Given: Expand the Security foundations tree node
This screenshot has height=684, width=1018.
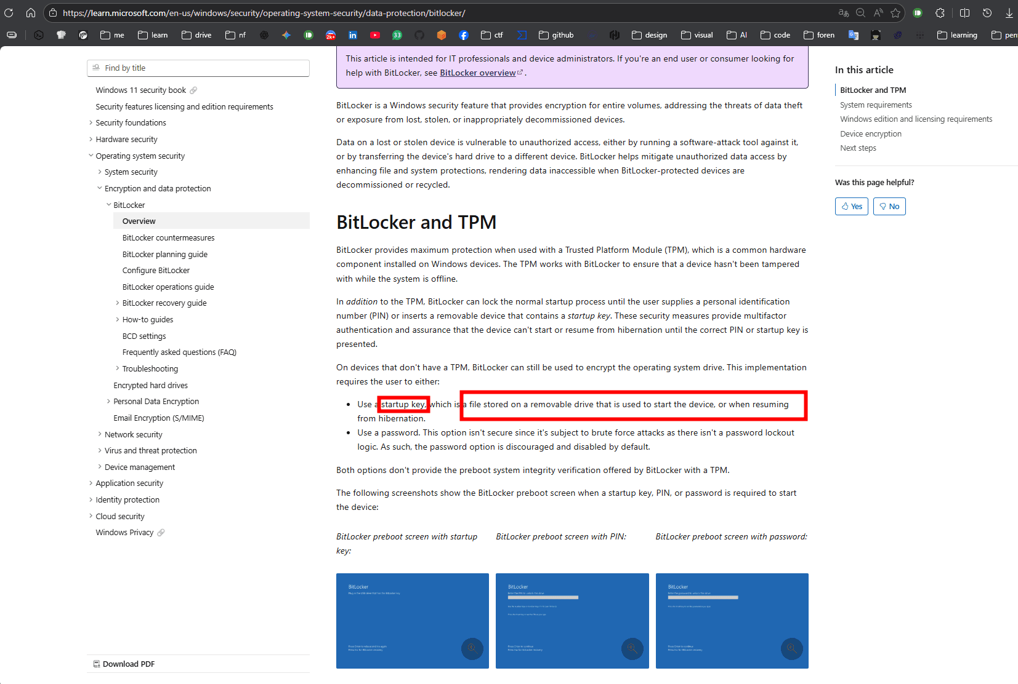Looking at the screenshot, I should tap(91, 123).
